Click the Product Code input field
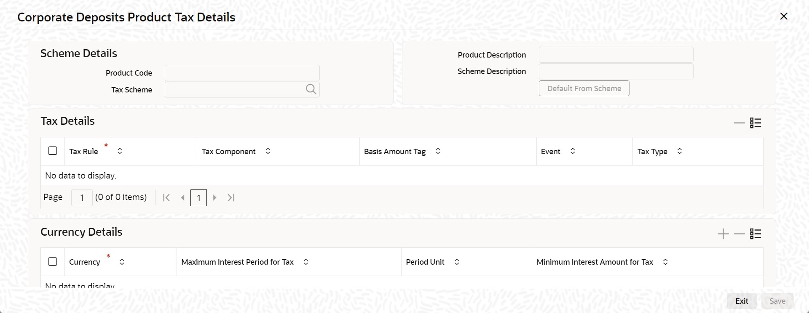Viewport: 809px width, 313px height. [242, 73]
